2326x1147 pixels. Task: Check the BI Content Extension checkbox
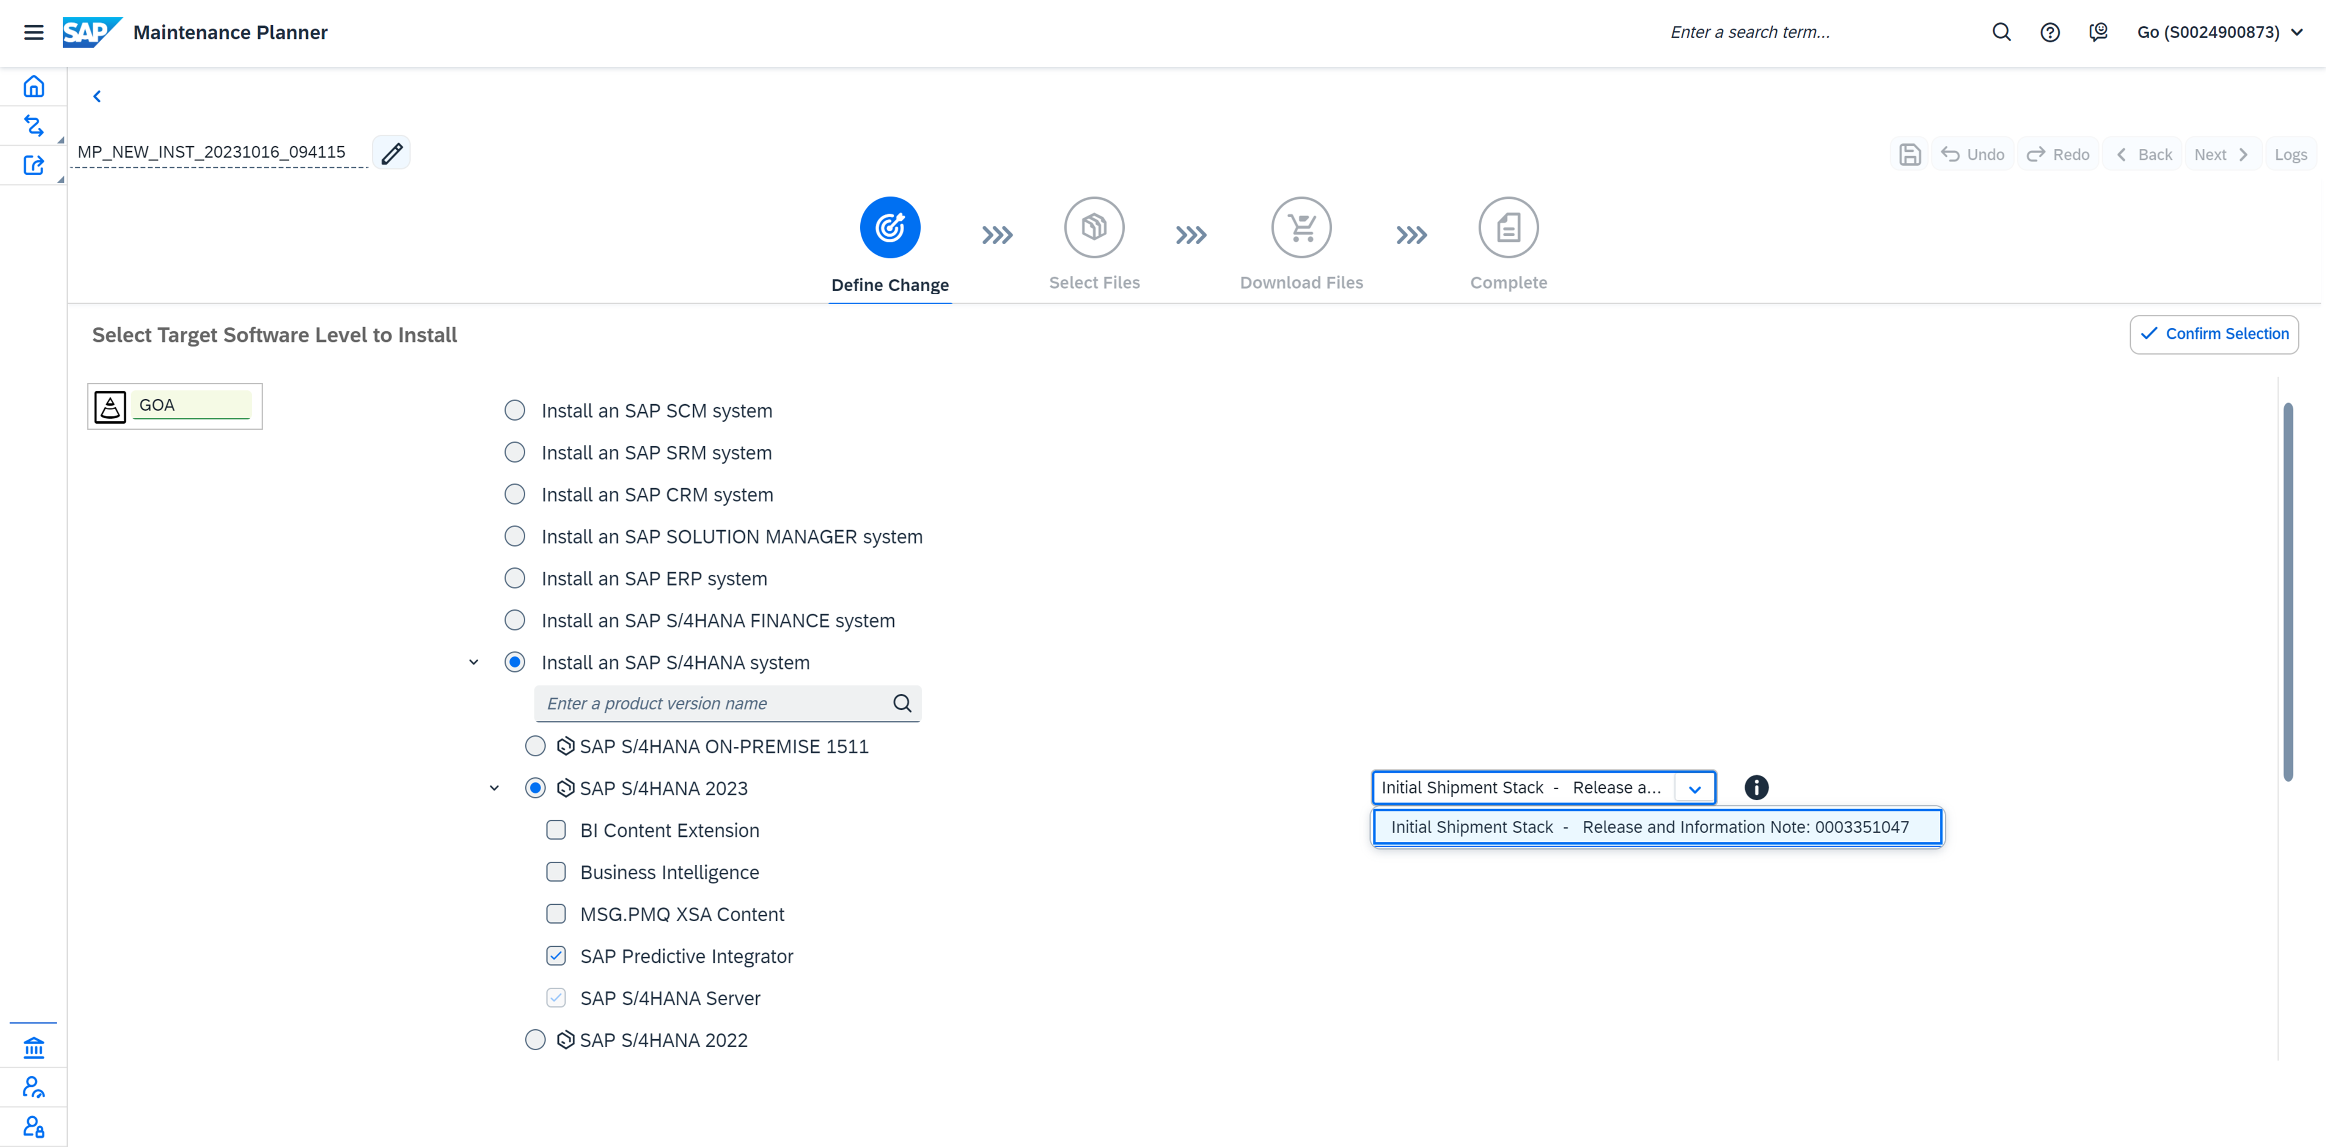[556, 830]
